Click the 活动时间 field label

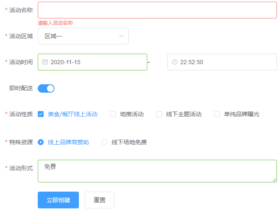[x=21, y=62]
